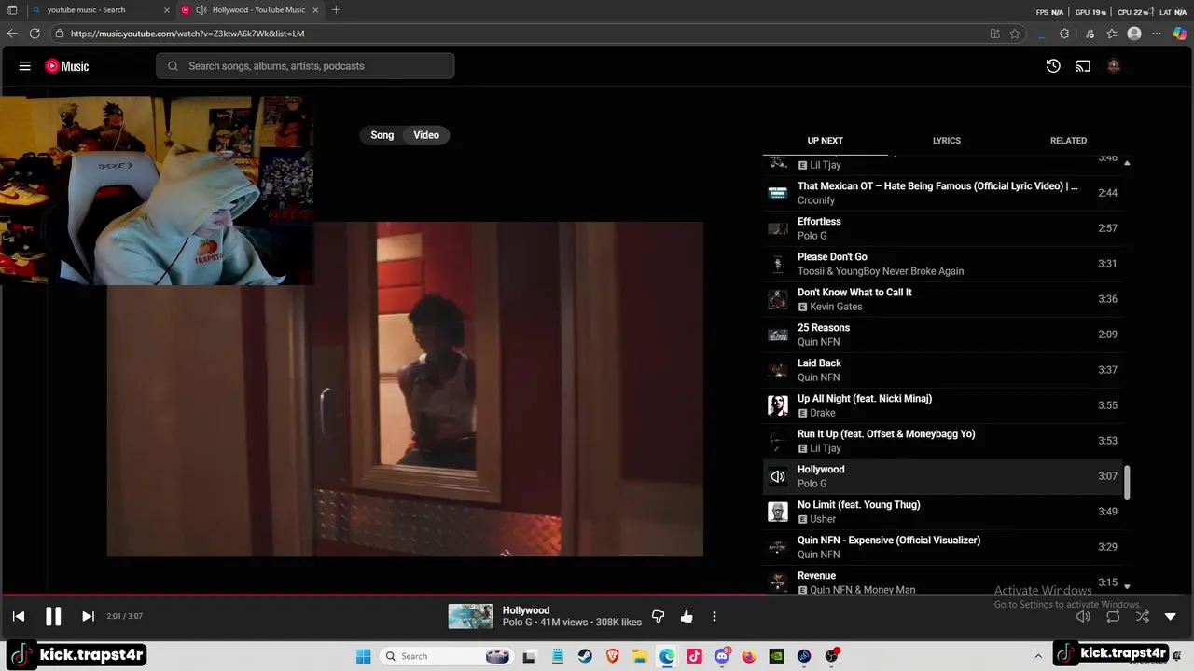Add this page to favorites star

pyautogui.click(x=1015, y=34)
